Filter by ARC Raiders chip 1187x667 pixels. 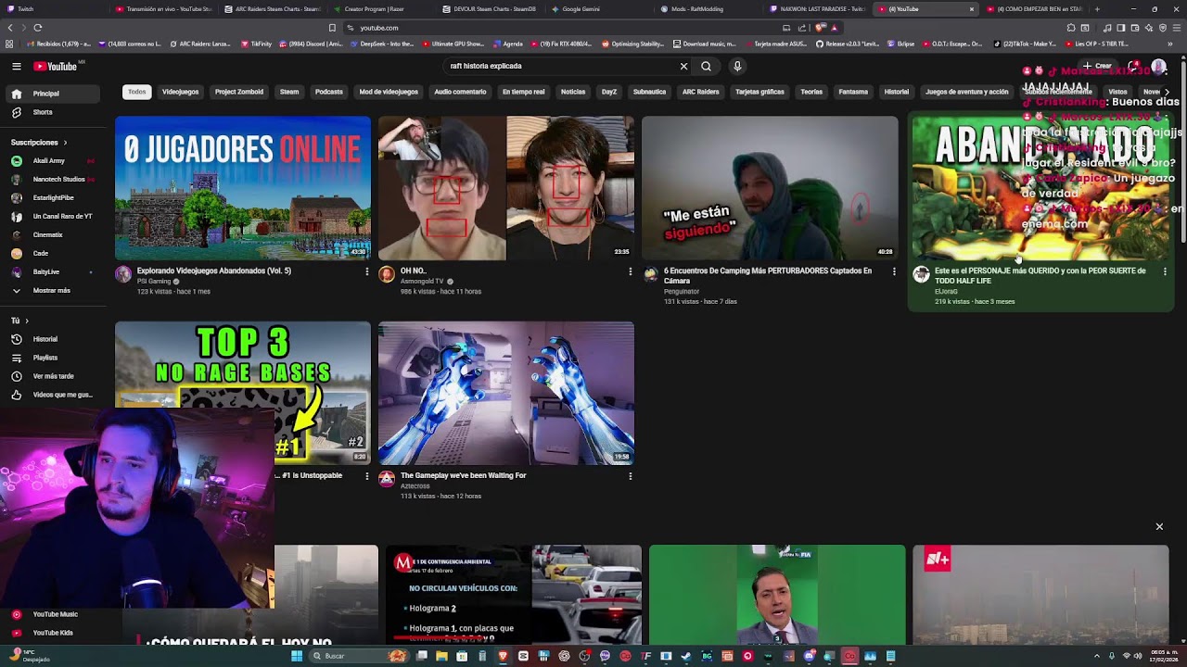coord(701,92)
